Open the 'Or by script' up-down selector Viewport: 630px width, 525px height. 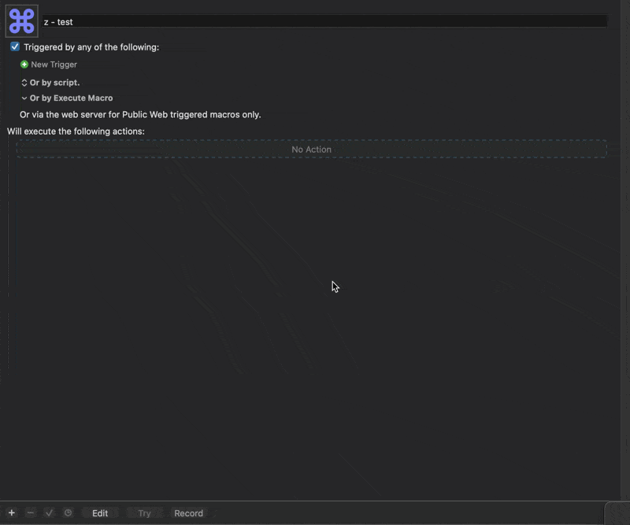click(24, 83)
